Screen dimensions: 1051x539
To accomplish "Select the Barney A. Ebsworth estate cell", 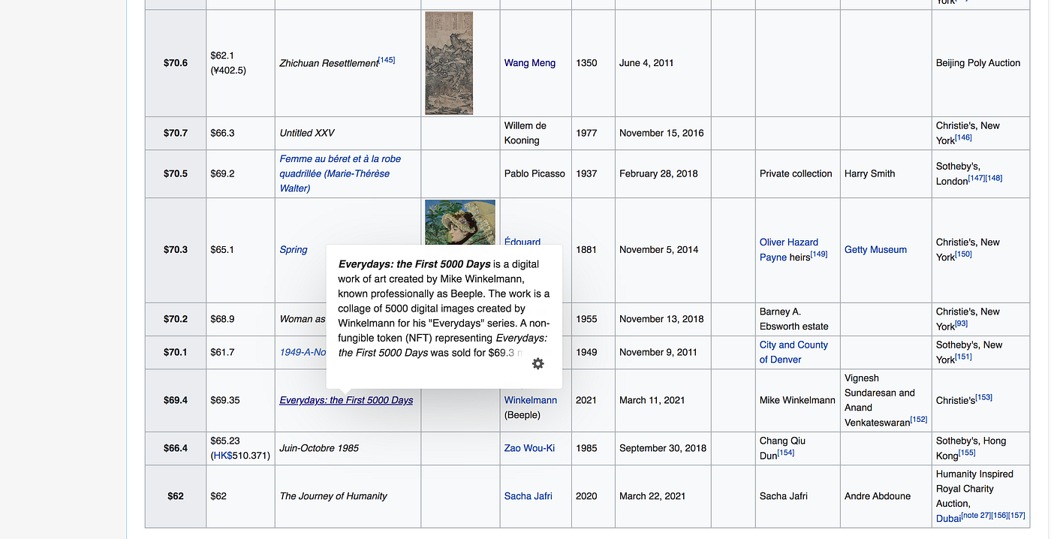I will coord(798,319).
